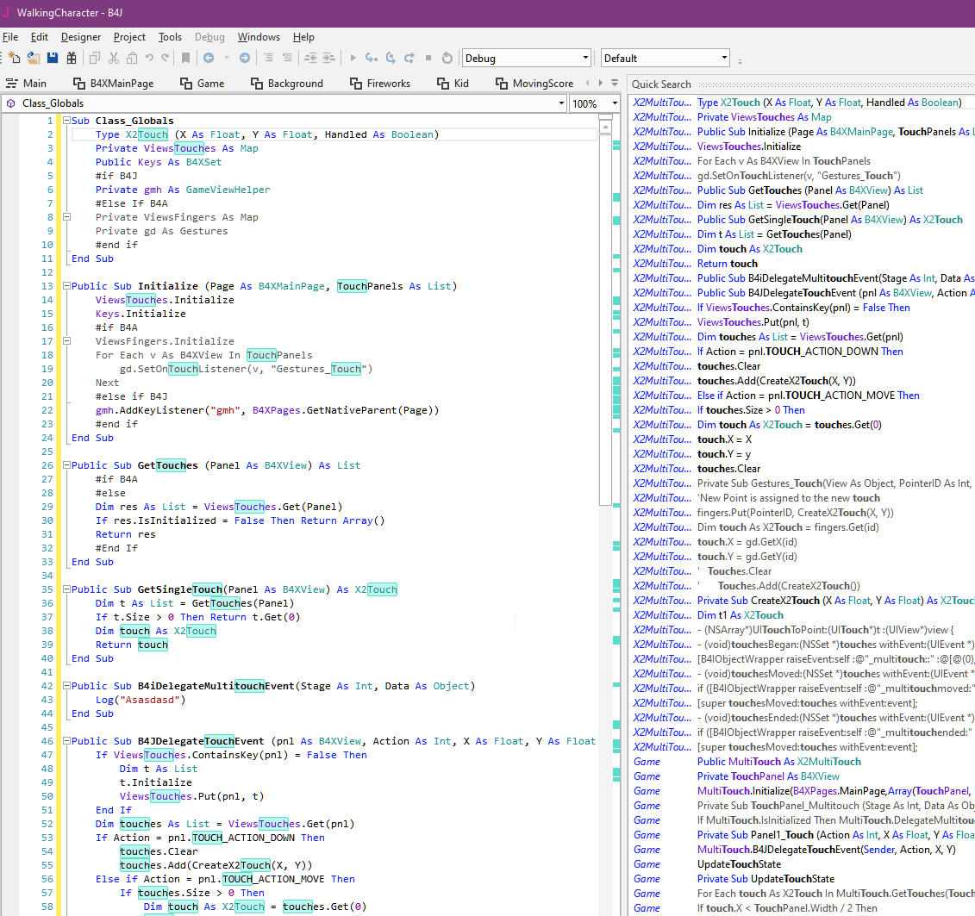Collapse the Sub Class_Globals code block

point(66,121)
